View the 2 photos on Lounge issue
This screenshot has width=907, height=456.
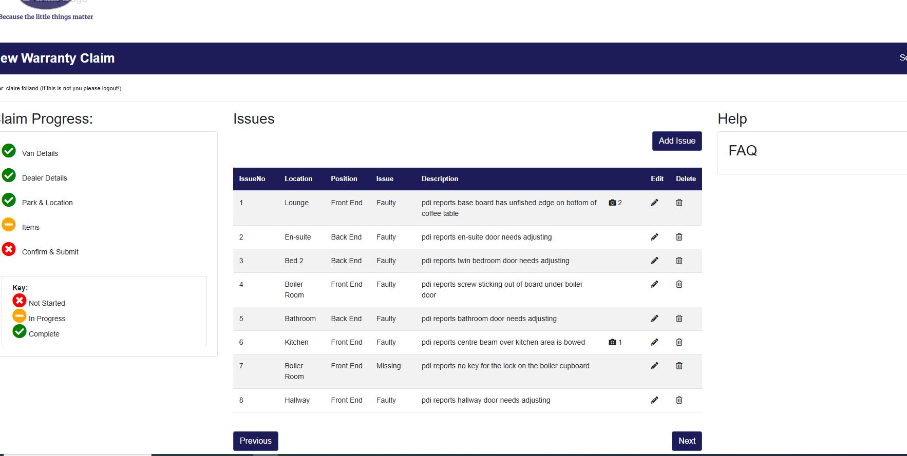click(x=615, y=203)
